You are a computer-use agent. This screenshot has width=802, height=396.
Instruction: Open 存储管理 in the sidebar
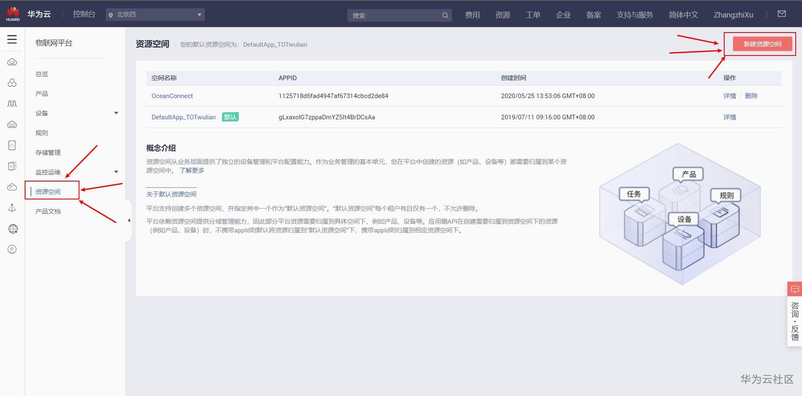pyautogui.click(x=48, y=152)
